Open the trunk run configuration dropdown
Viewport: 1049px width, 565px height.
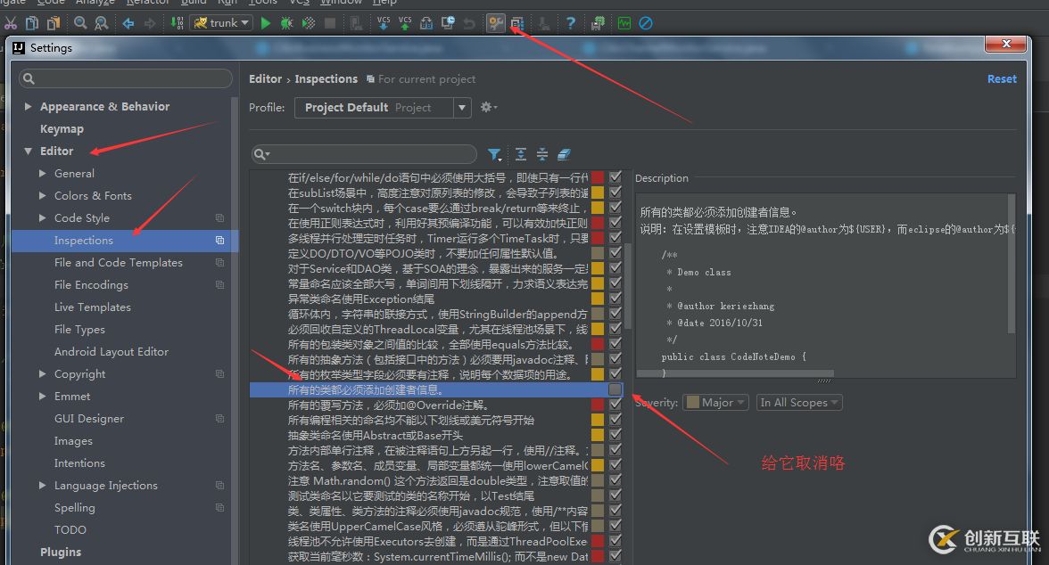pos(221,23)
